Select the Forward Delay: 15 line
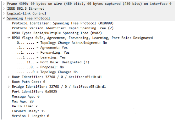Viewport: 176px width, 122px height. coord(29,111)
